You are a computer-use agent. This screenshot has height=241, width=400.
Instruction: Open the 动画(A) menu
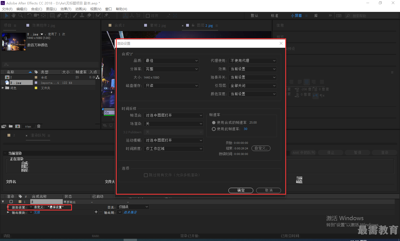tap(81, 9)
